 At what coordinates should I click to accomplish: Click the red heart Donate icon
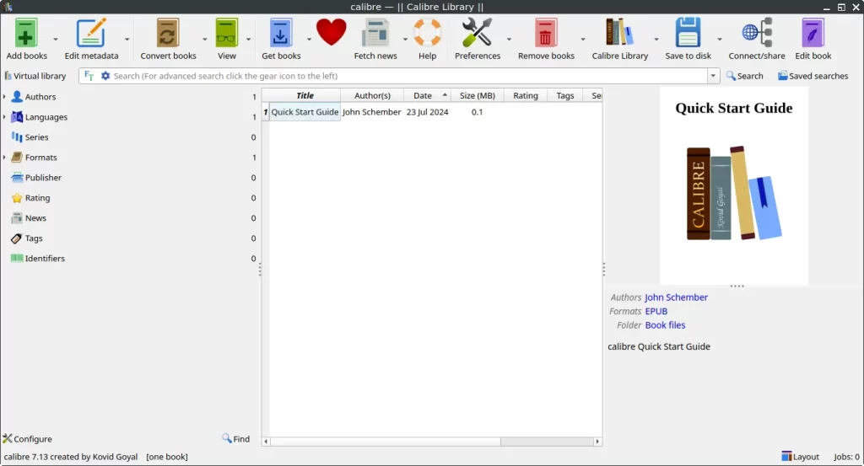pyautogui.click(x=332, y=33)
